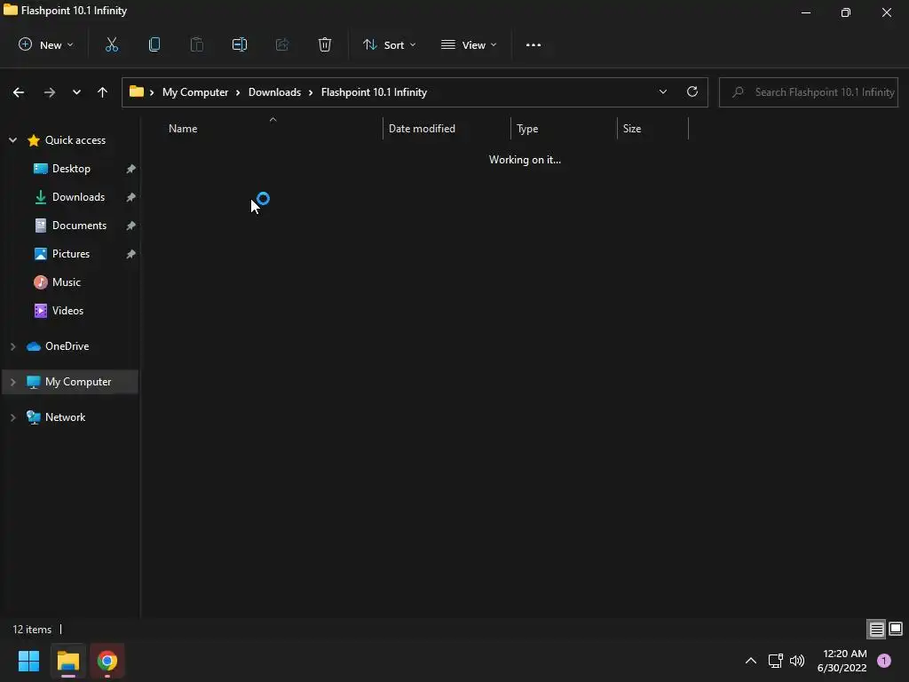Expand the Network tree node

pos(12,417)
